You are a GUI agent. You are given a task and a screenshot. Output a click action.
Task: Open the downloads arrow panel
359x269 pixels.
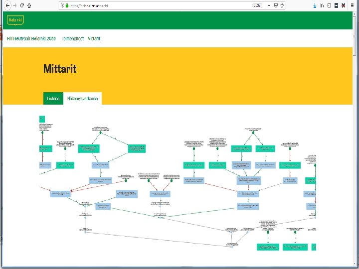point(315,5)
